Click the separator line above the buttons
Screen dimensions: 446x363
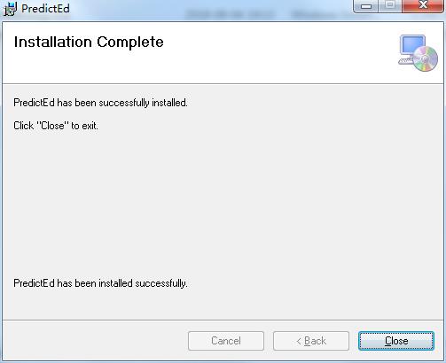pyautogui.click(x=223, y=320)
